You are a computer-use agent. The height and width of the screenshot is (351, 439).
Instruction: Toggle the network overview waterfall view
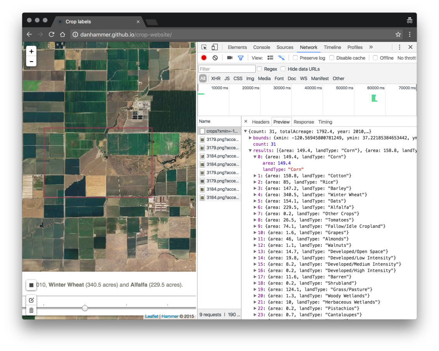[x=281, y=58]
